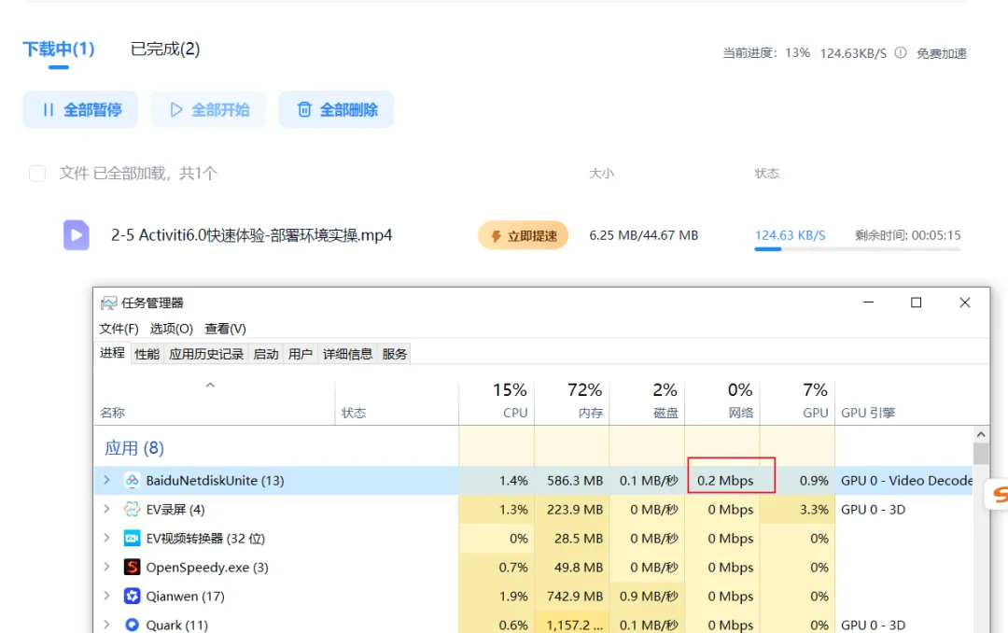Click the Qianwen app icon
This screenshot has width=1008, height=633.
[x=132, y=597]
